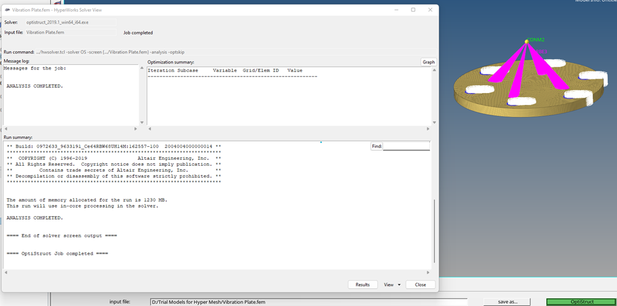The width and height of the screenshot is (617, 306).
Task: Click the save as... button
Action: [x=507, y=301]
